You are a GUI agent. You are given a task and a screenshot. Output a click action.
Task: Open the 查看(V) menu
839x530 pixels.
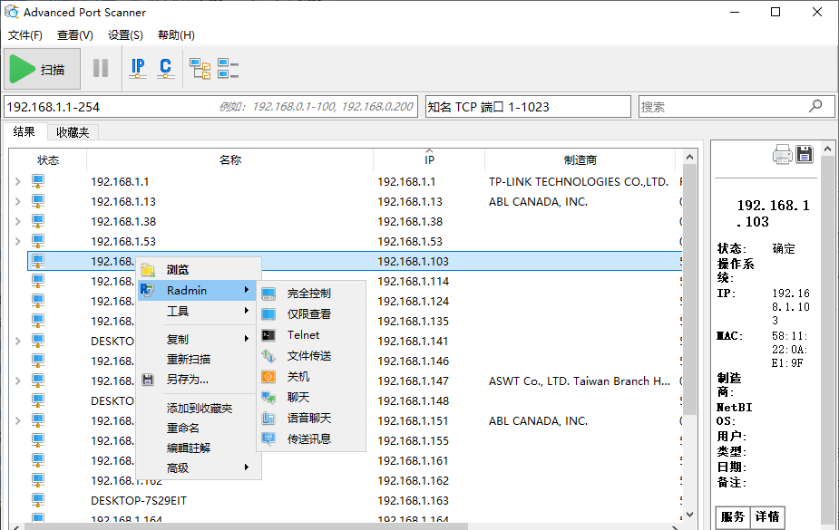[75, 35]
